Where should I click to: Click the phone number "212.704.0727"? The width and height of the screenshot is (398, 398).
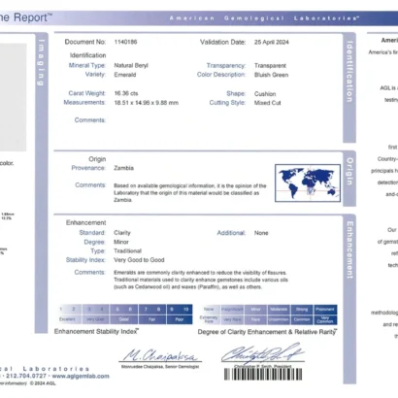click(26, 376)
